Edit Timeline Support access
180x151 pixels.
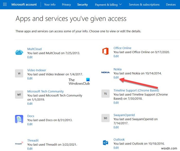point(116,102)
